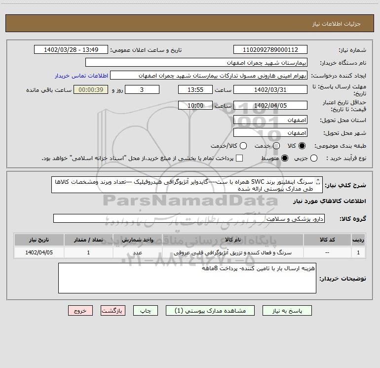This screenshot has height=368, width=380.
Task: Click the شرح کلی نیاز description box
Action: point(187,185)
